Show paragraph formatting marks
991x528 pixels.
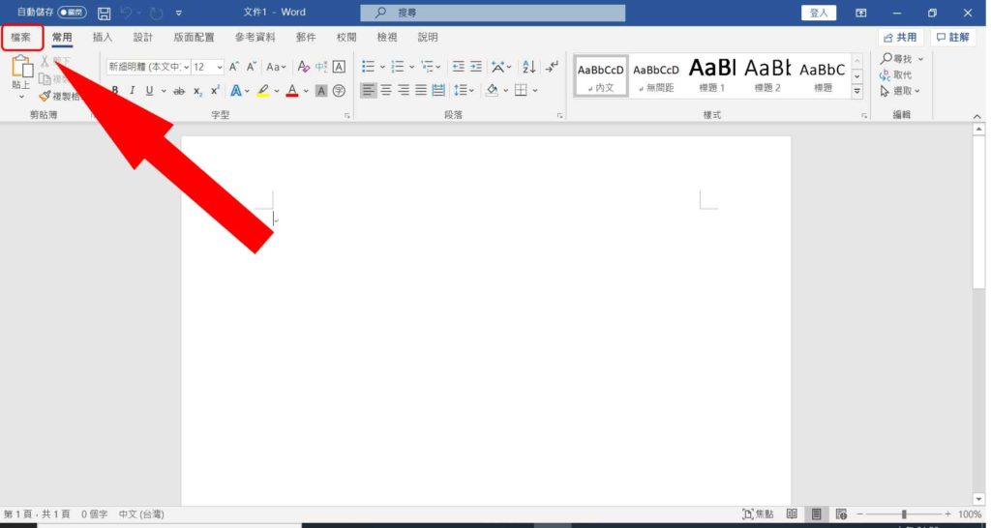[x=552, y=67]
